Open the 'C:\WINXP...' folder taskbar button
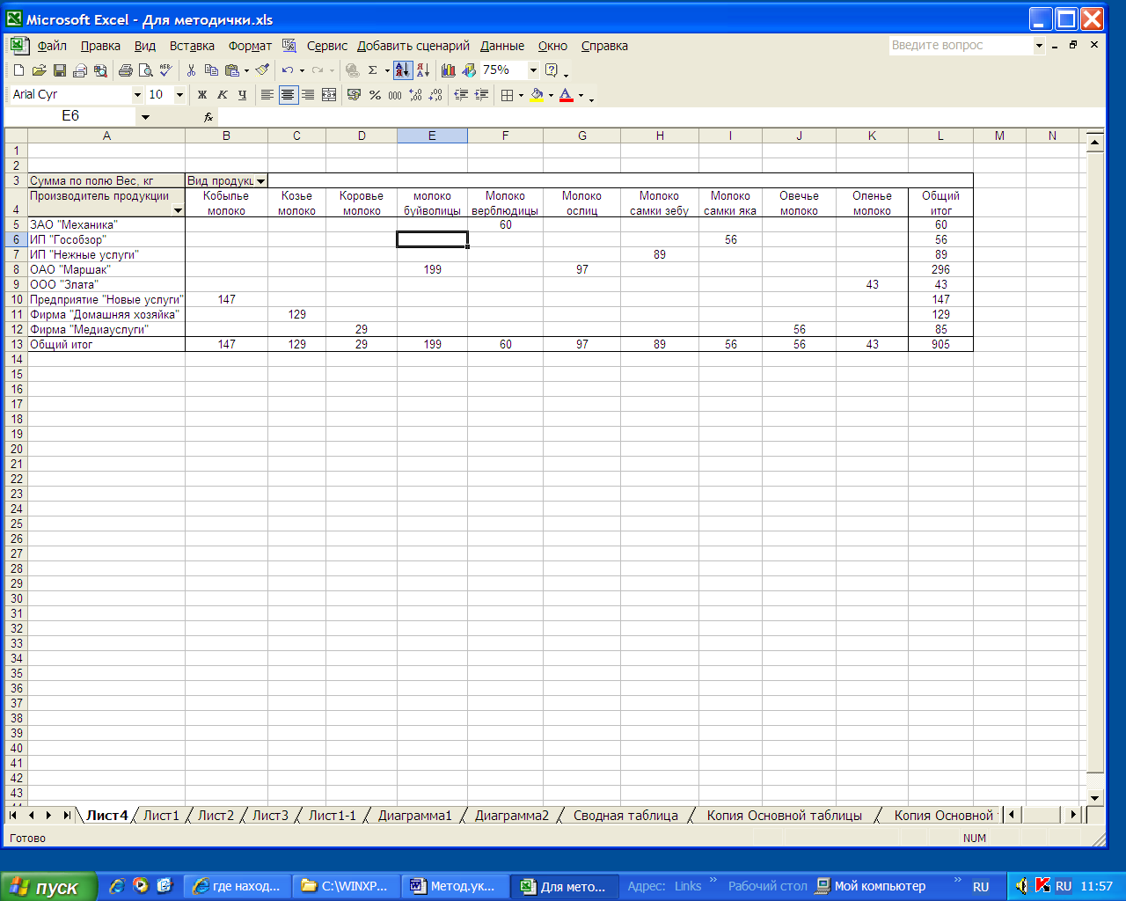The width and height of the screenshot is (1126, 901). coord(346,886)
